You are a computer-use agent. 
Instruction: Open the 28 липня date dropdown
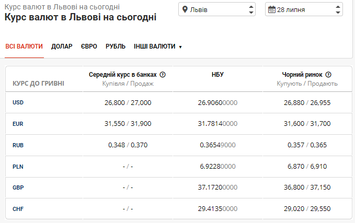coord(304,9)
